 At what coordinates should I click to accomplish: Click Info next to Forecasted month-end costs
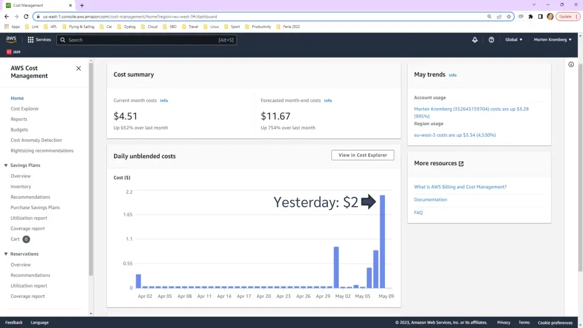(x=328, y=100)
